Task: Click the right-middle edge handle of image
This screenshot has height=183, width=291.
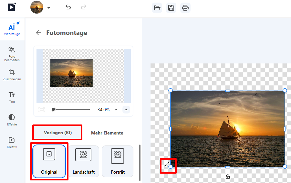Action: (285, 129)
